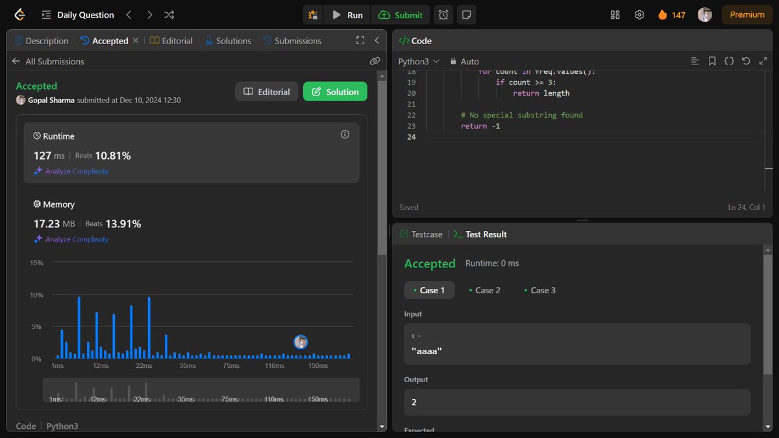Start the timer alarm clock icon
Image resolution: width=779 pixels, height=438 pixels.
[443, 14]
